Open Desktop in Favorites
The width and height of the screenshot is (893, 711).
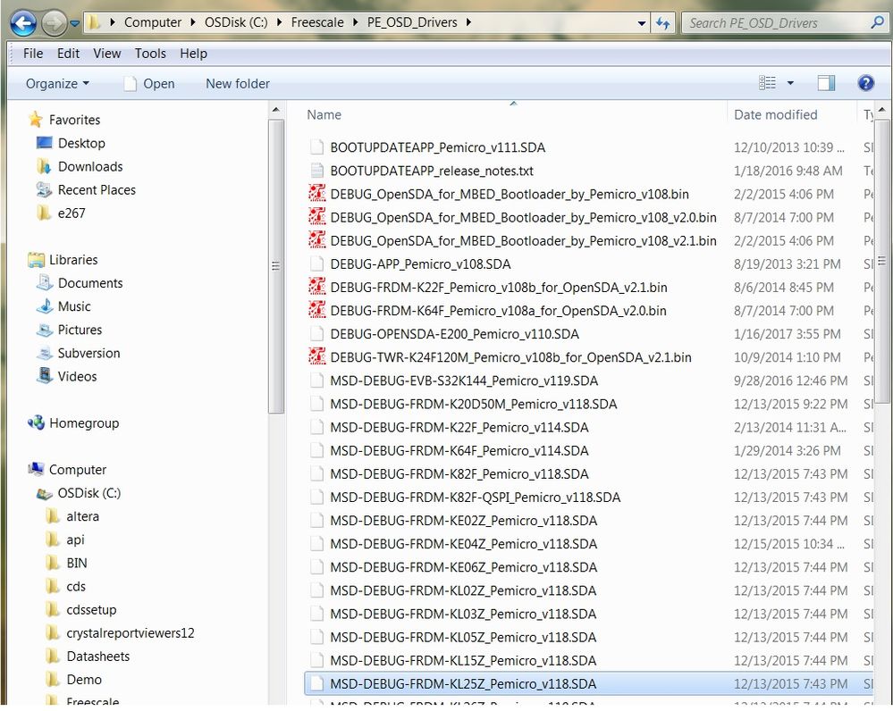click(81, 143)
